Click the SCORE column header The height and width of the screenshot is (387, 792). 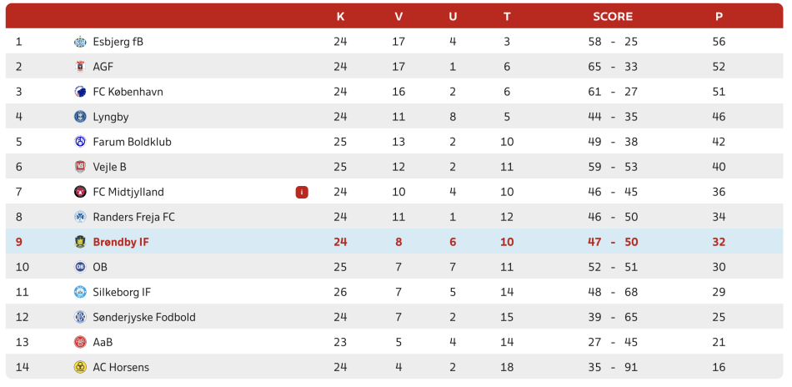pyautogui.click(x=613, y=16)
